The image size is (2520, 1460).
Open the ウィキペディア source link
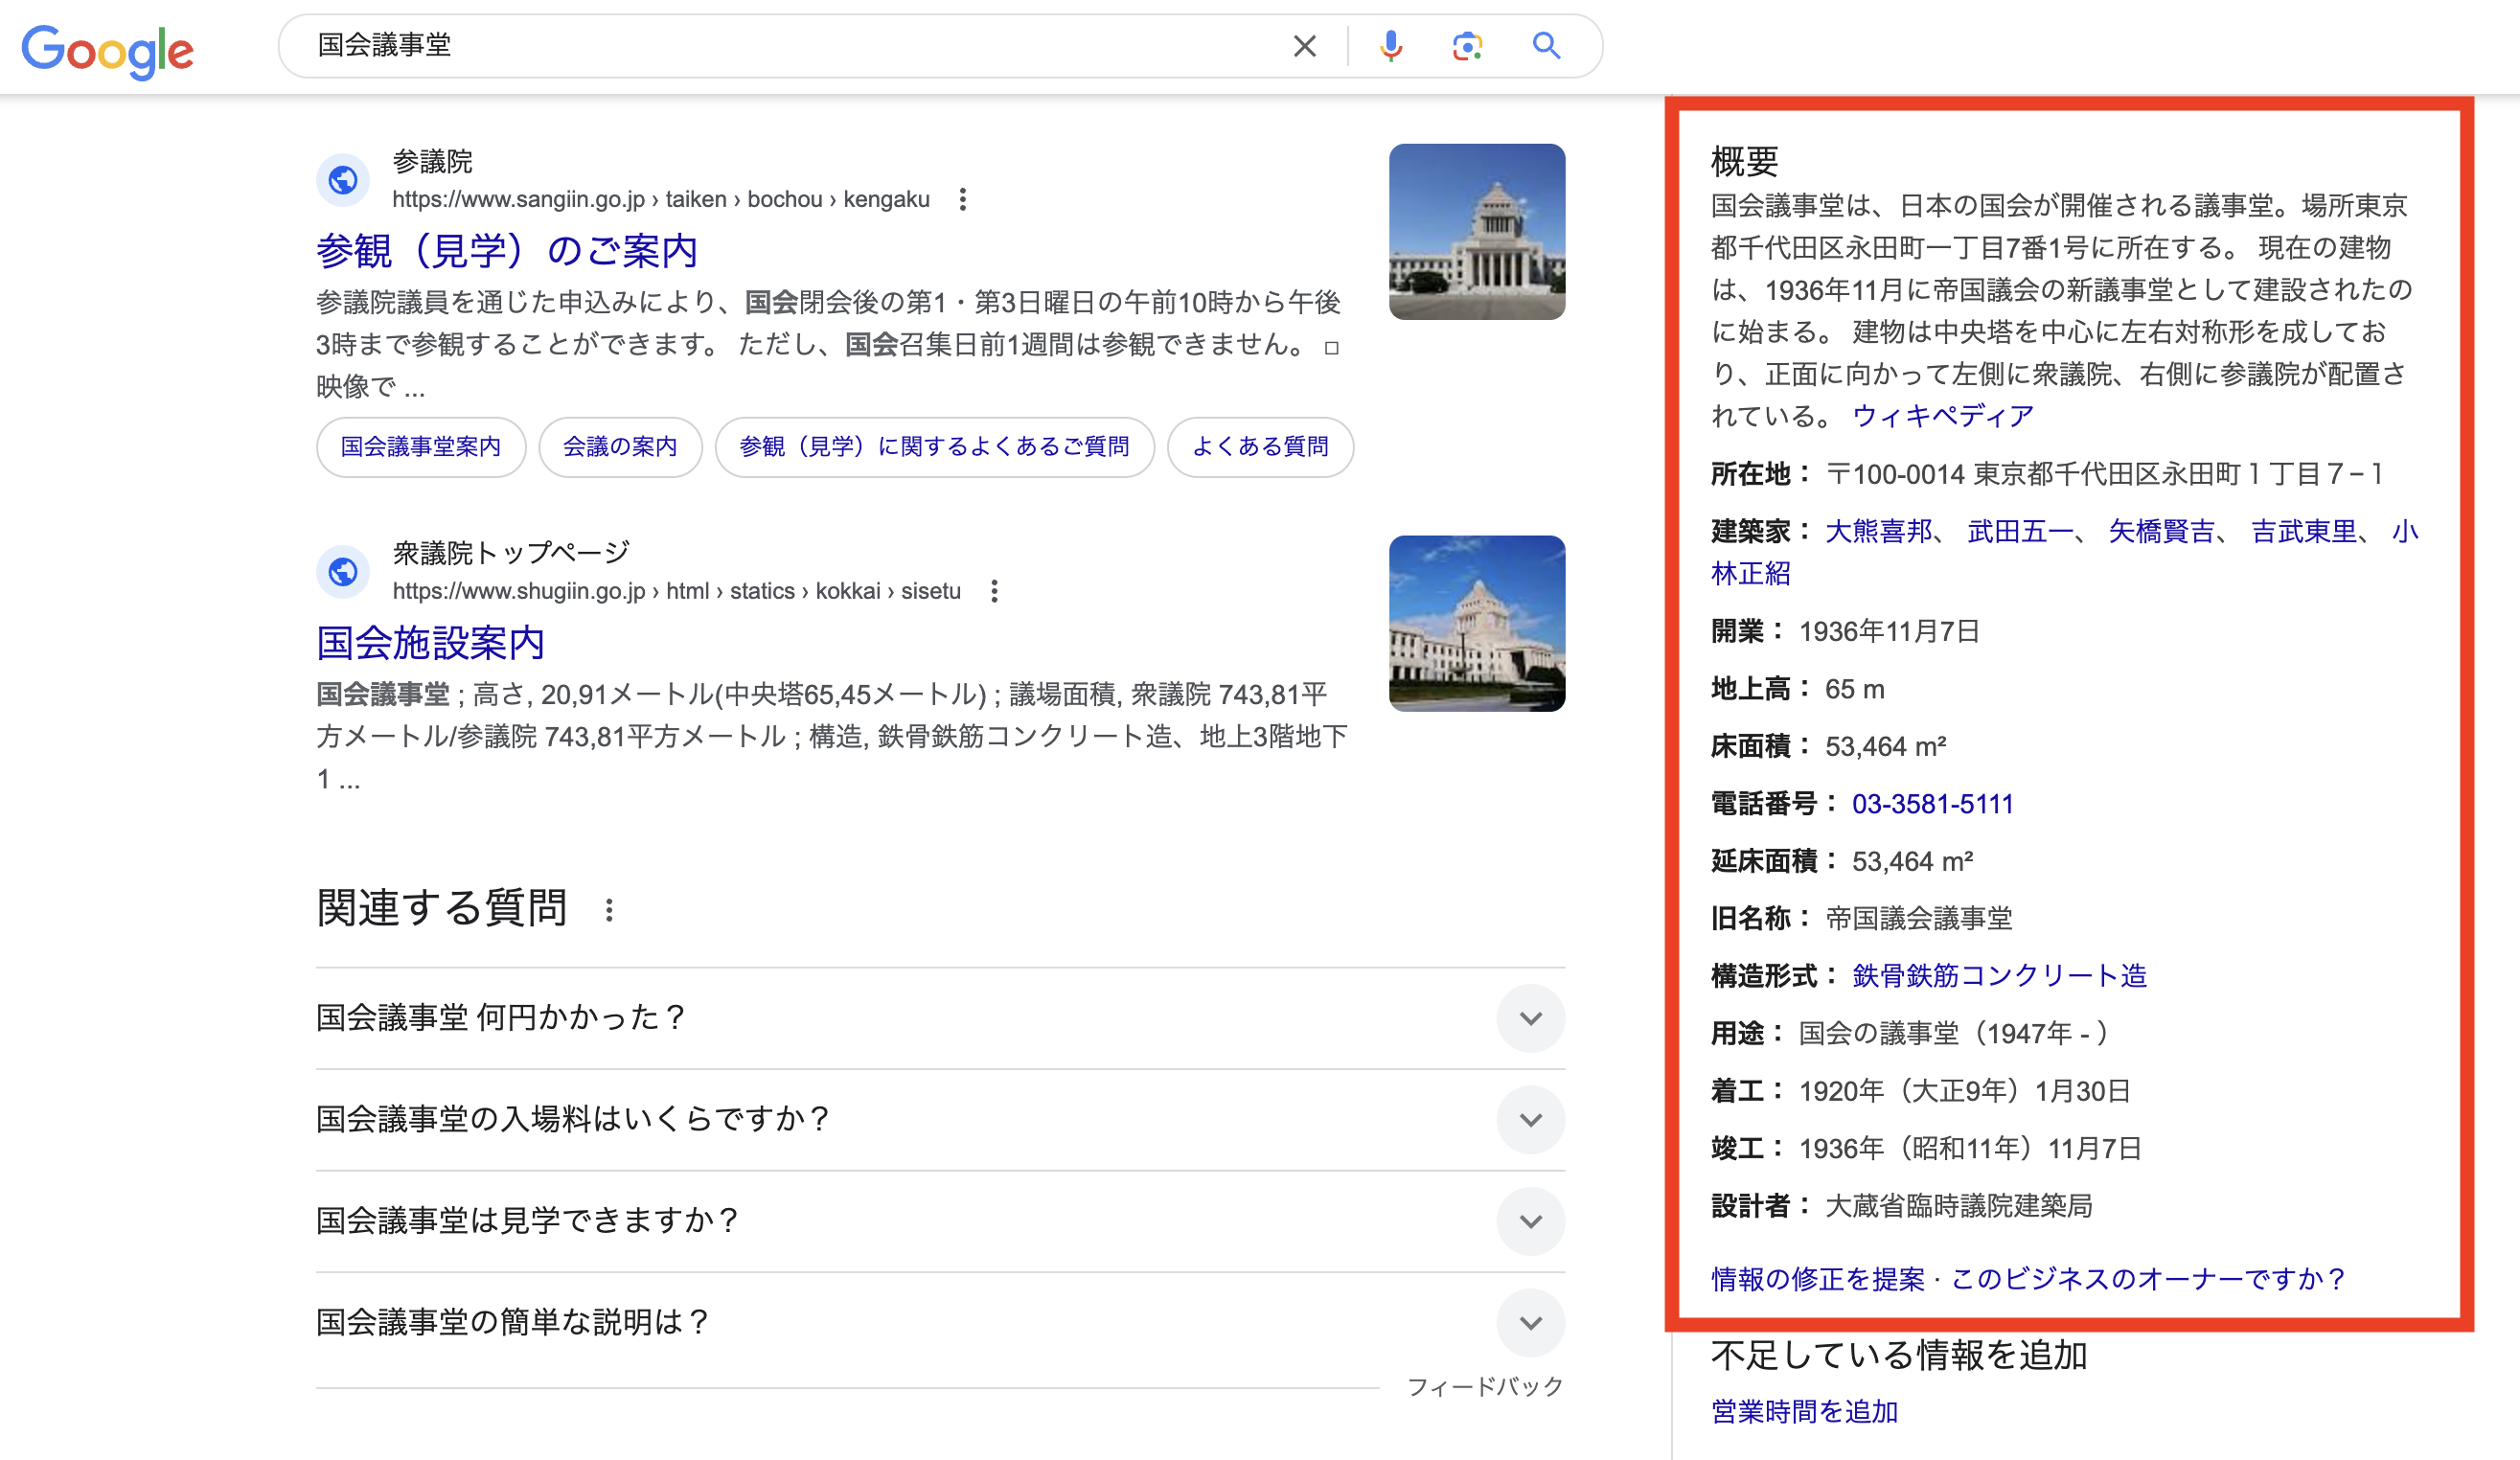(x=1943, y=415)
